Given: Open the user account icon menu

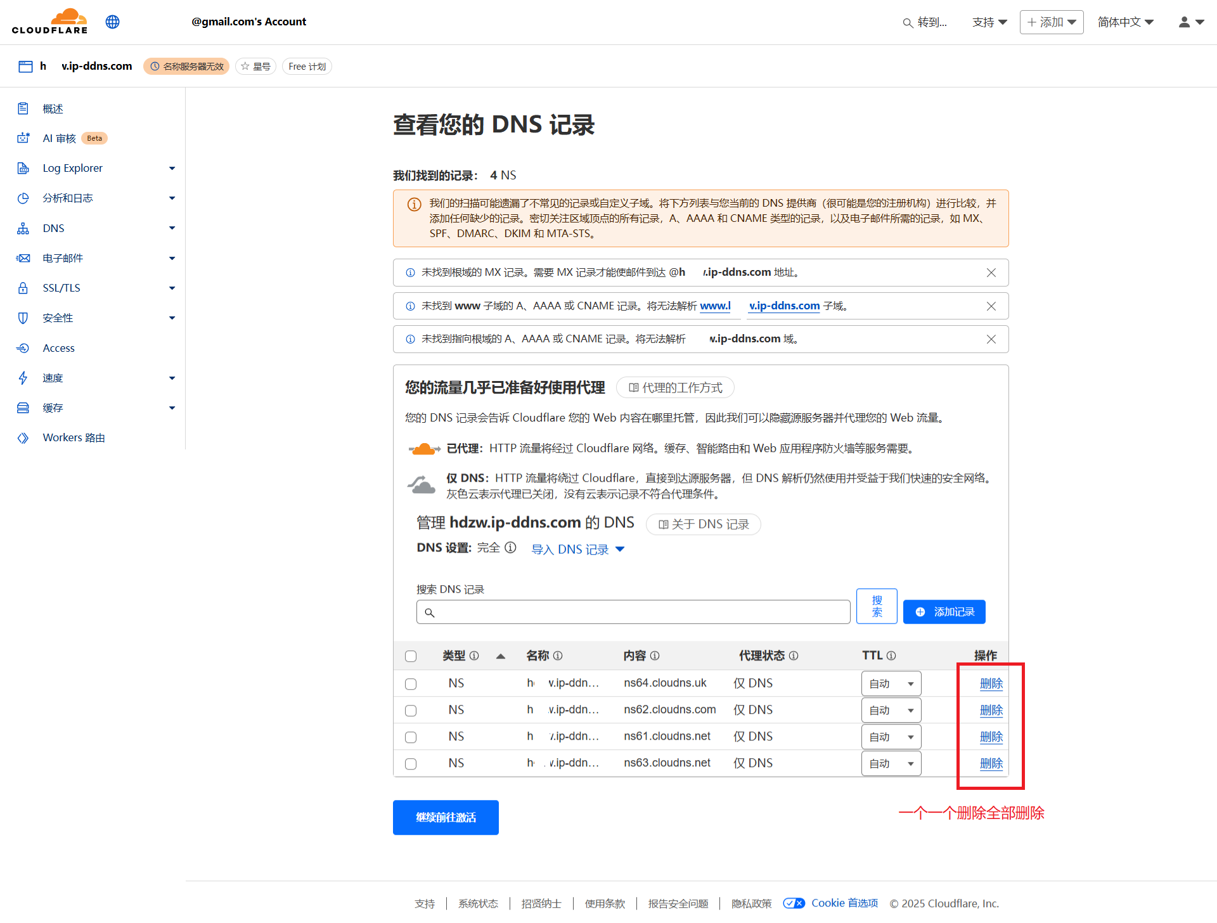Looking at the screenshot, I should tap(1190, 22).
